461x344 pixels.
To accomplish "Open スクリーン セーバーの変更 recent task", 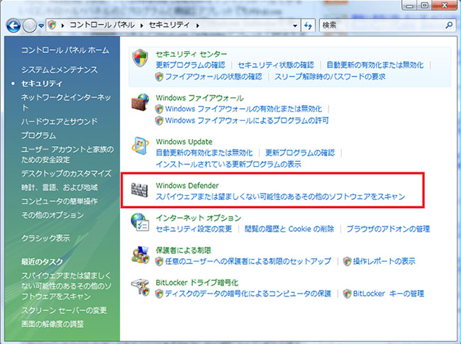I will click(64, 310).
